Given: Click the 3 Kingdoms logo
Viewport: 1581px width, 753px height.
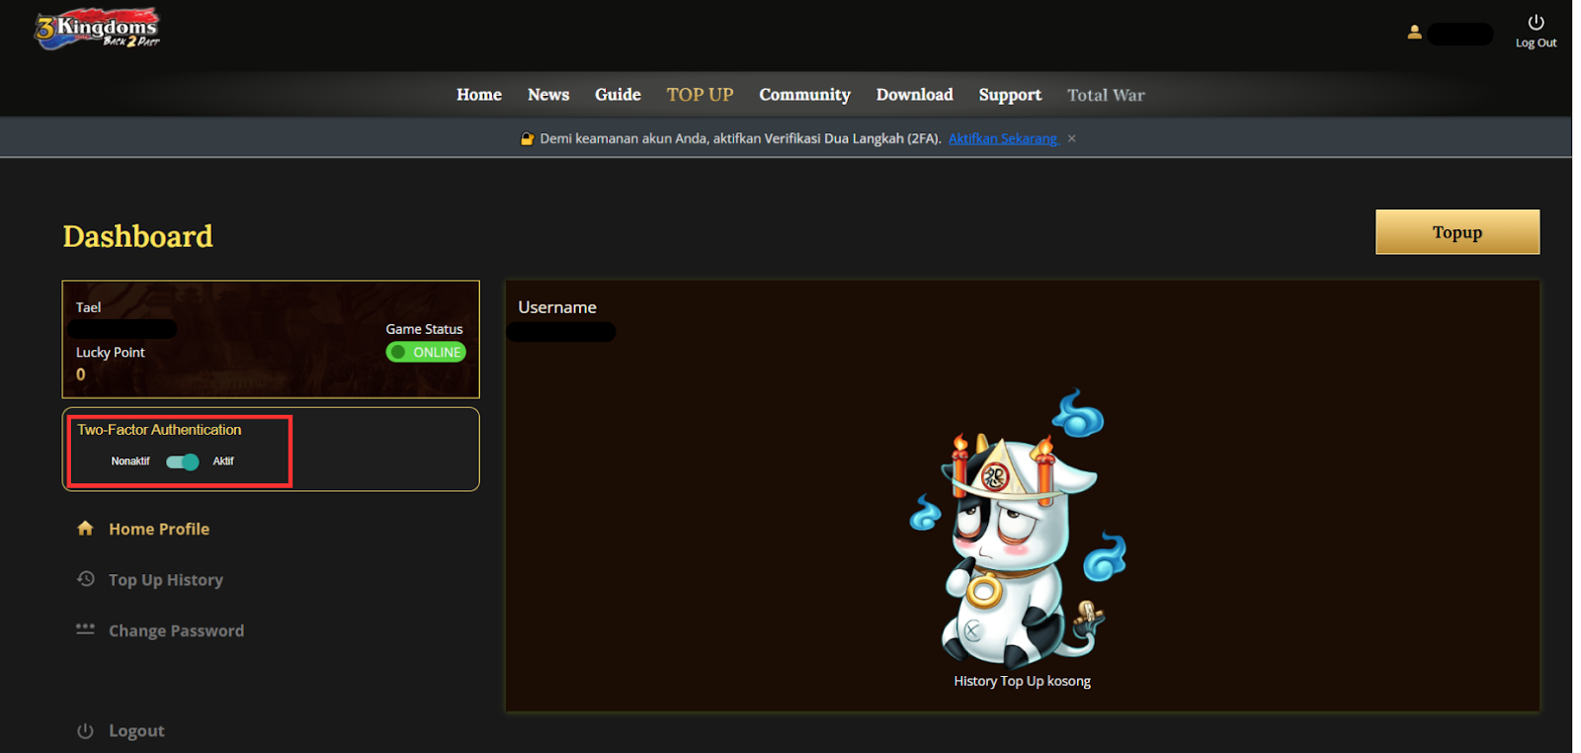Looking at the screenshot, I should (x=97, y=28).
